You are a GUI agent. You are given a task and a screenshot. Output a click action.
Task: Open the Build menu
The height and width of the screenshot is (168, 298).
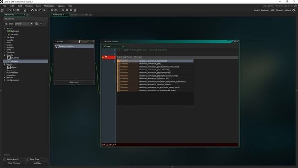[20, 6]
